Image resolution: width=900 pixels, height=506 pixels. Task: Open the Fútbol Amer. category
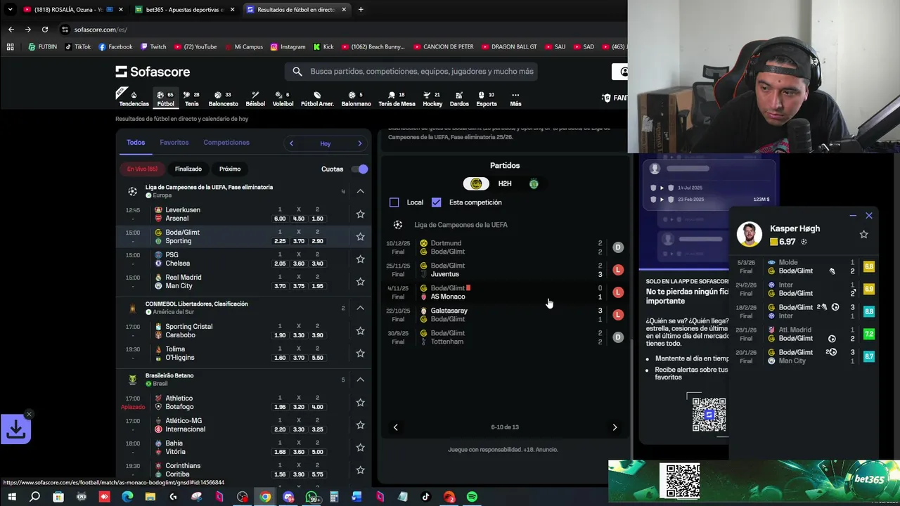click(317, 99)
